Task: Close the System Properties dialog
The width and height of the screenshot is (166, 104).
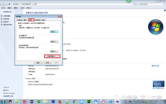Action: pyautogui.click(x=60, y=17)
